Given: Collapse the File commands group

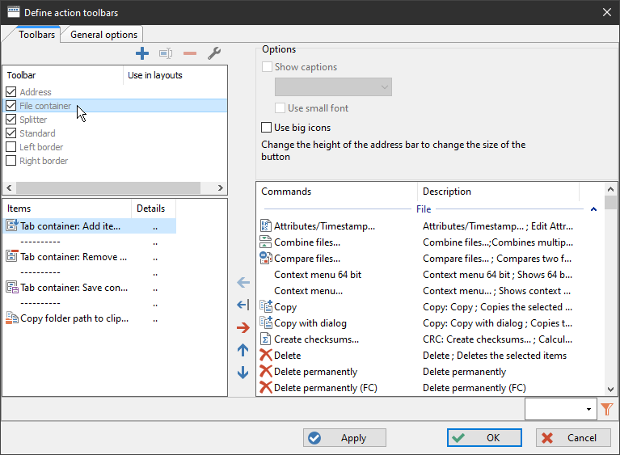Looking at the screenshot, I should coord(594,209).
